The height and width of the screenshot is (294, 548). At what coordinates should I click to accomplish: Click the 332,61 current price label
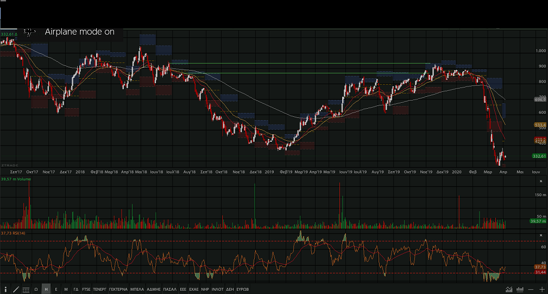539,156
